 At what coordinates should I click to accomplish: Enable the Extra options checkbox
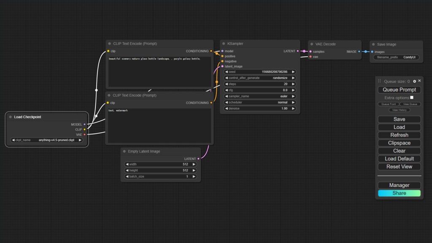pyautogui.click(x=412, y=97)
